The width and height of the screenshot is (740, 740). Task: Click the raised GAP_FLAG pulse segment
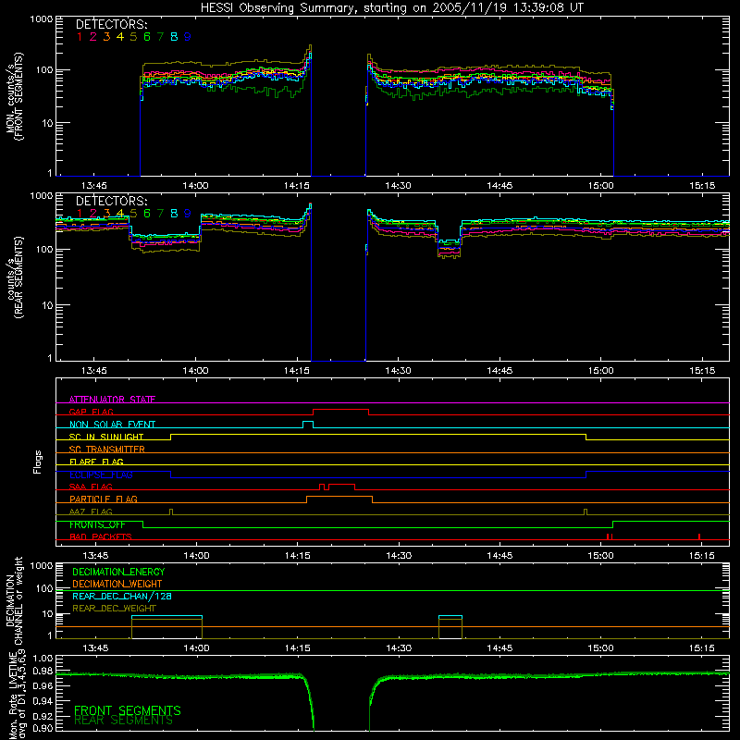point(340,410)
